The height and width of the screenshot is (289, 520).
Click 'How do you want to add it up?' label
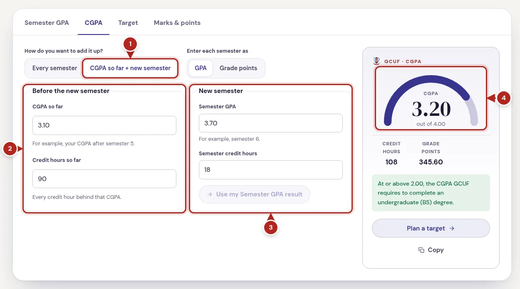click(64, 51)
